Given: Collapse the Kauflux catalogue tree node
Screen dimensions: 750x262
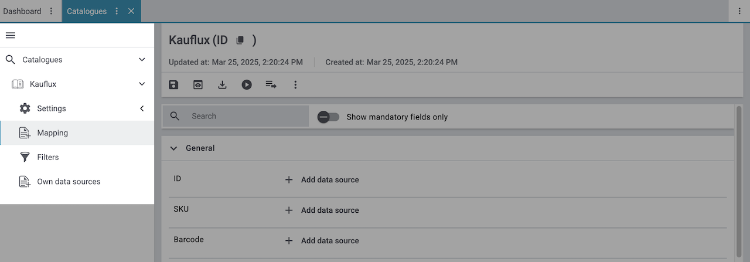Looking at the screenshot, I should pyautogui.click(x=142, y=84).
